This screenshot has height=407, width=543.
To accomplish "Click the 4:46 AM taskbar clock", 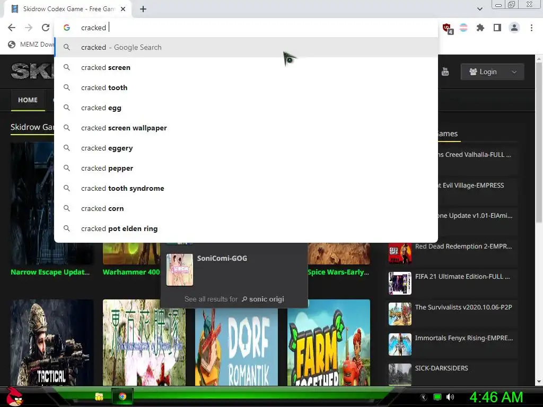I will [496, 397].
